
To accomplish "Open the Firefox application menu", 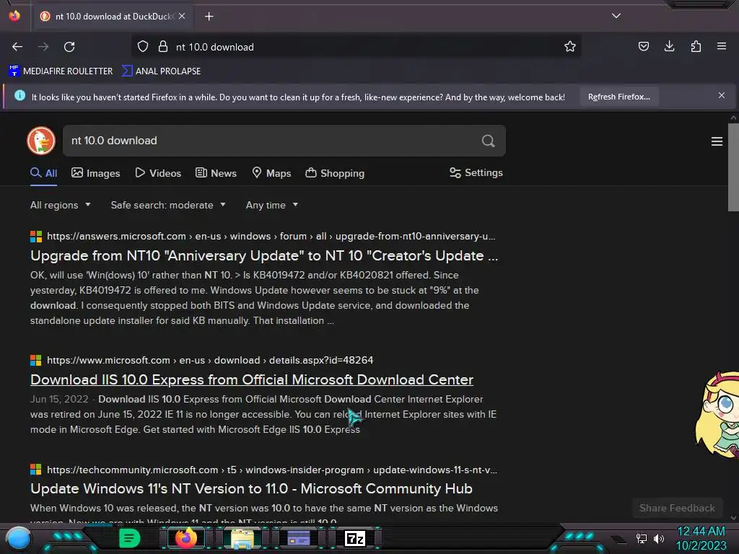I will coord(722,46).
